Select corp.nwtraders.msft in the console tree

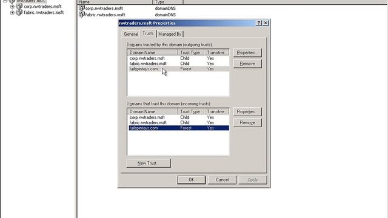pyautogui.click(x=42, y=7)
